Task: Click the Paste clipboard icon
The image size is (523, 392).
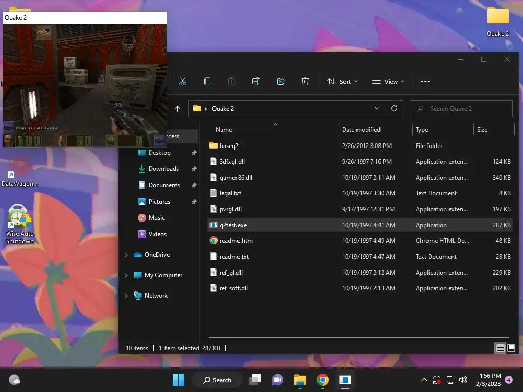Action: 232,81
